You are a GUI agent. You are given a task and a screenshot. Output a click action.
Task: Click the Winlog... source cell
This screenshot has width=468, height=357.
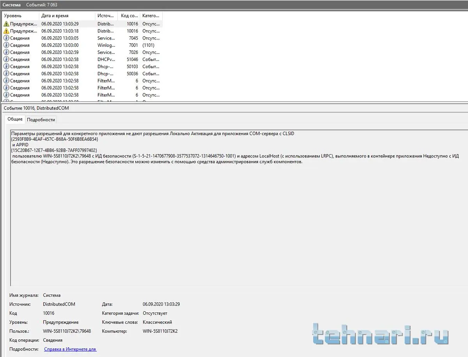tap(106, 45)
